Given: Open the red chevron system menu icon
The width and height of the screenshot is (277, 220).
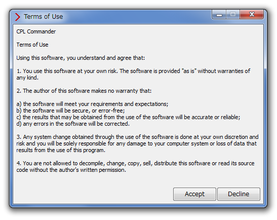Looking at the screenshot, I should coord(18,17).
